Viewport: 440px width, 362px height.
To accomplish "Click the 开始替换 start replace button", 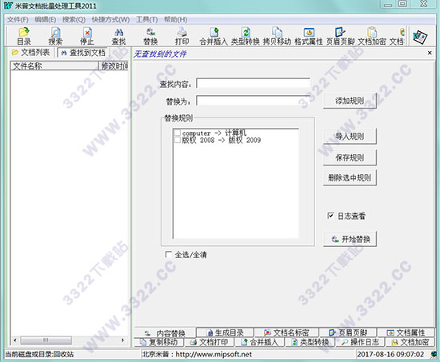I will 350,239.
